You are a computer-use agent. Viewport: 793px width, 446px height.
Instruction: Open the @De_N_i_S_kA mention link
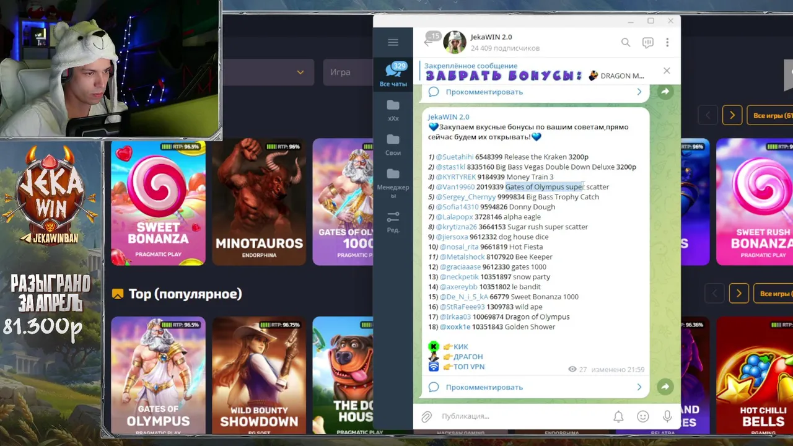[464, 297]
